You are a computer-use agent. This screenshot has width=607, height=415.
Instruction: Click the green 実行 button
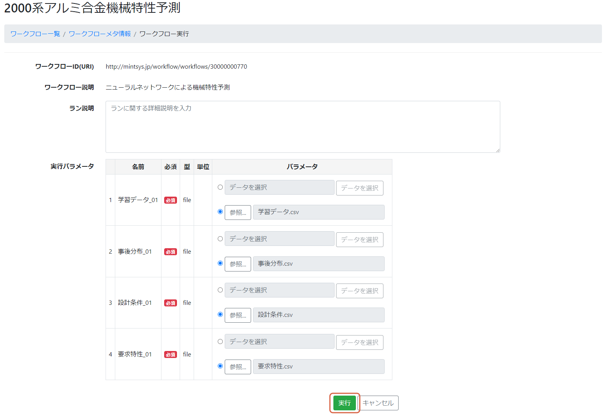(x=345, y=403)
